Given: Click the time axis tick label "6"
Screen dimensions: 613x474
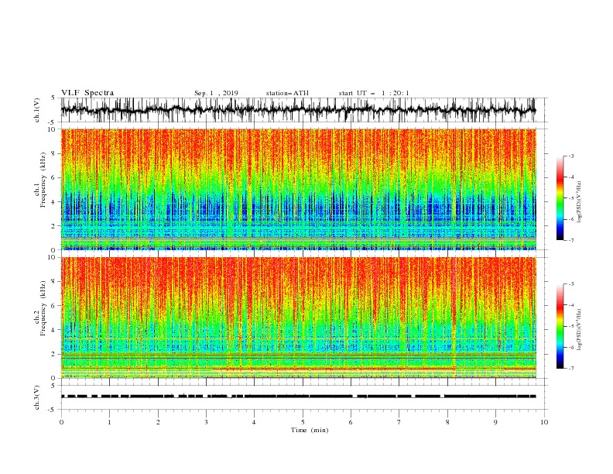Looking at the screenshot, I should 351,422.
